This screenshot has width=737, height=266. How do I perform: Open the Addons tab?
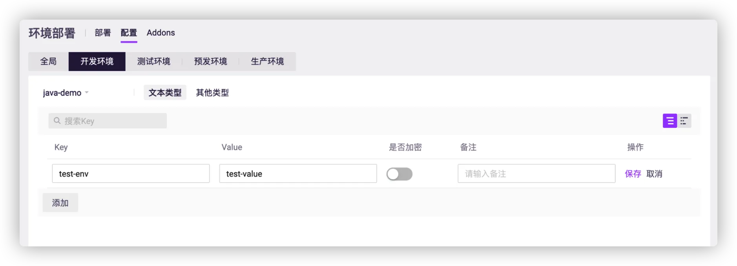(x=161, y=33)
